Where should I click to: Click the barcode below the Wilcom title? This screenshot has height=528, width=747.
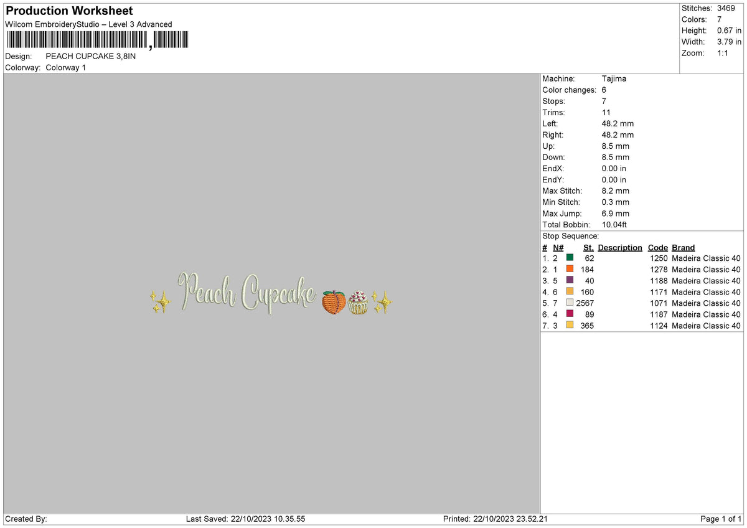pyautogui.click(x=97, y=40)
